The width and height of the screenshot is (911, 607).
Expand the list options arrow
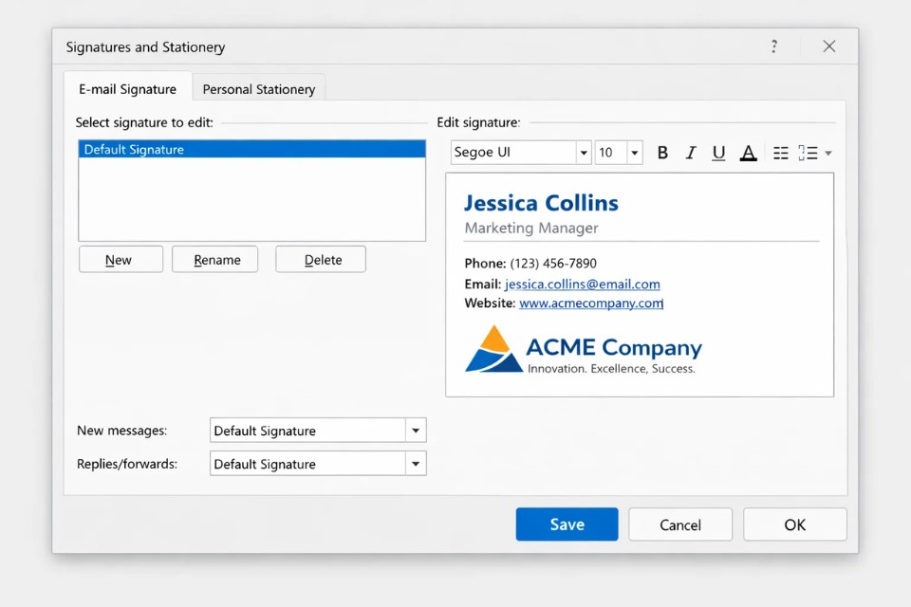828,154
